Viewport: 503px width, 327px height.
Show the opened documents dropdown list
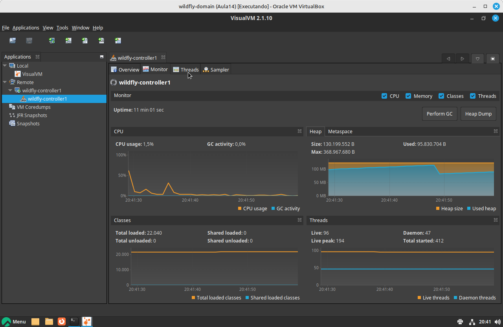point(477,59)
